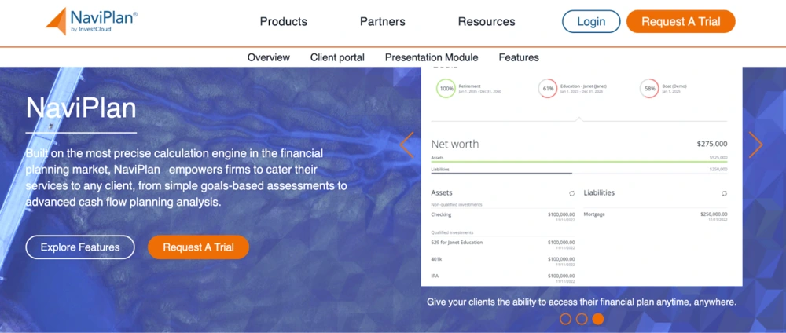Click the Assets refresh icon
Screen dimensions: 786x333
[572, 193]
